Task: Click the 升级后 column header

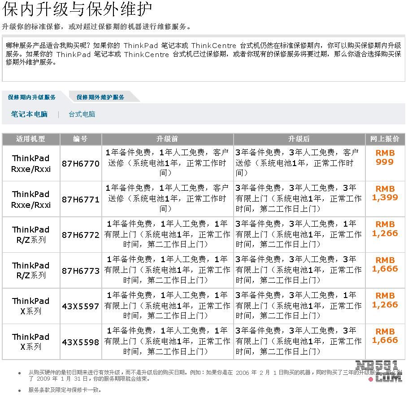Action: (299, 139)
